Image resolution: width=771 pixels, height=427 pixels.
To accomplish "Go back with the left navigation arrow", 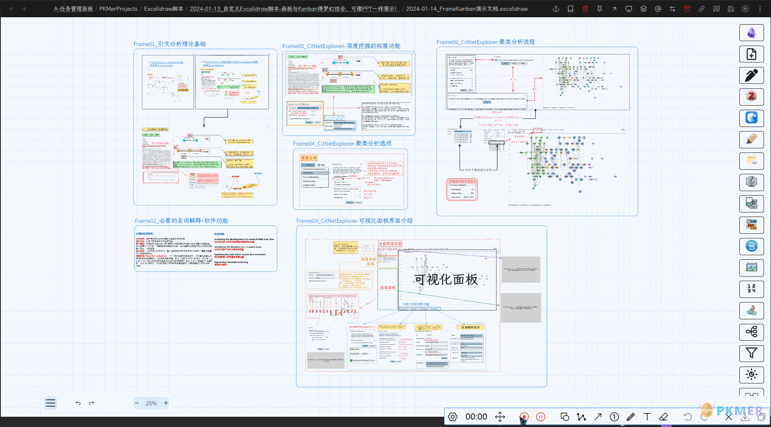I will click(x=12, y=9).
